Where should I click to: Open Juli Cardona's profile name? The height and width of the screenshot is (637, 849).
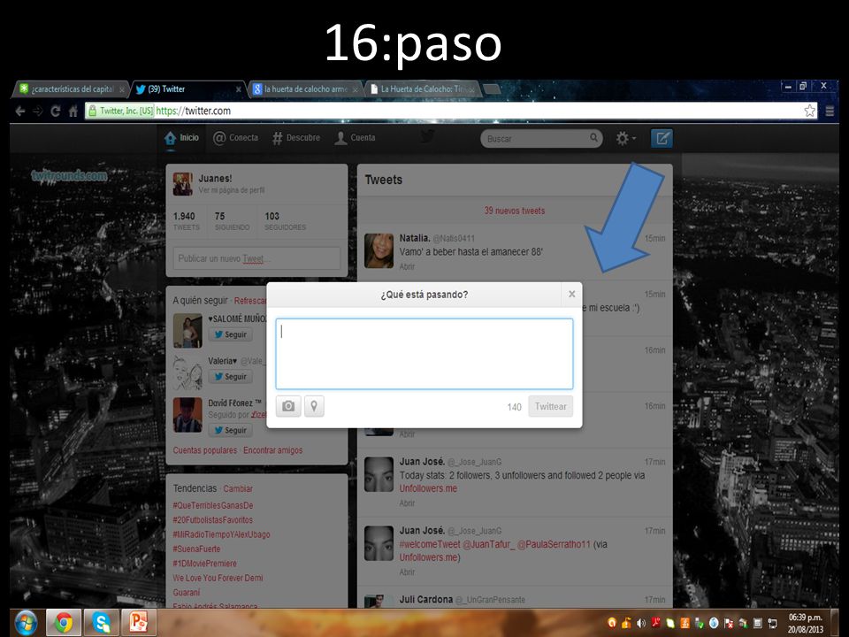click(x=425, y=600)
